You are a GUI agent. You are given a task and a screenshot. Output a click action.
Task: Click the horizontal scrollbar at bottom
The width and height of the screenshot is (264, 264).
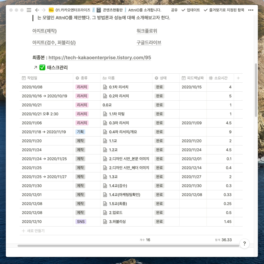[x=128, y=246]
